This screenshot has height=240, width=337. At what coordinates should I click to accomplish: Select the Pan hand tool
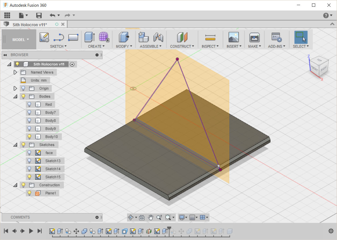pyautogui.click(x=151, y=217)
